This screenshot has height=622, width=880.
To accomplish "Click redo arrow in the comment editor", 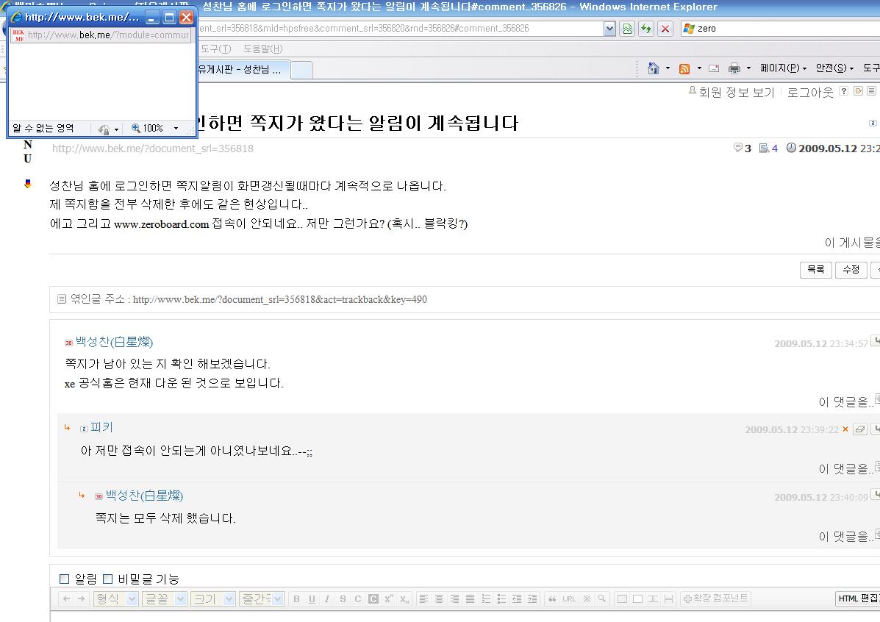I will point(82,599).
